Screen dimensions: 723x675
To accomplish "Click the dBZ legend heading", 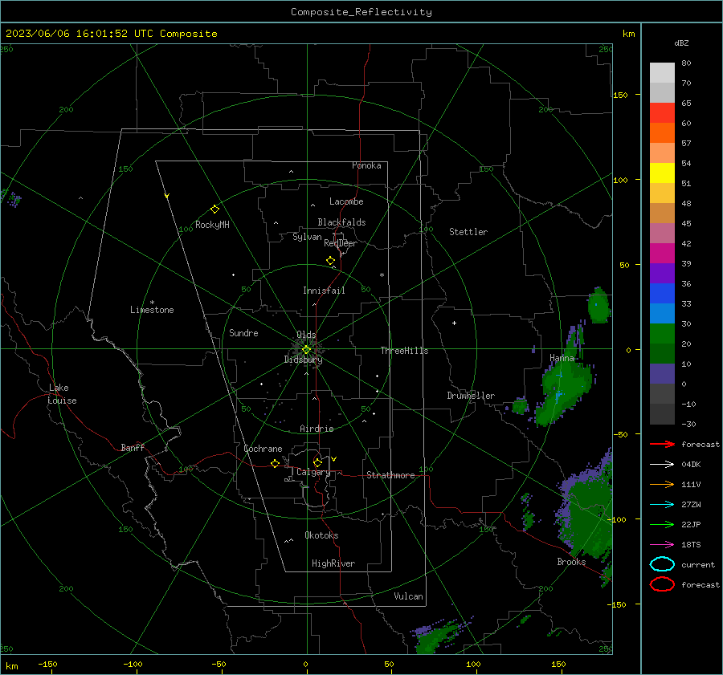I will click(681, 43).
